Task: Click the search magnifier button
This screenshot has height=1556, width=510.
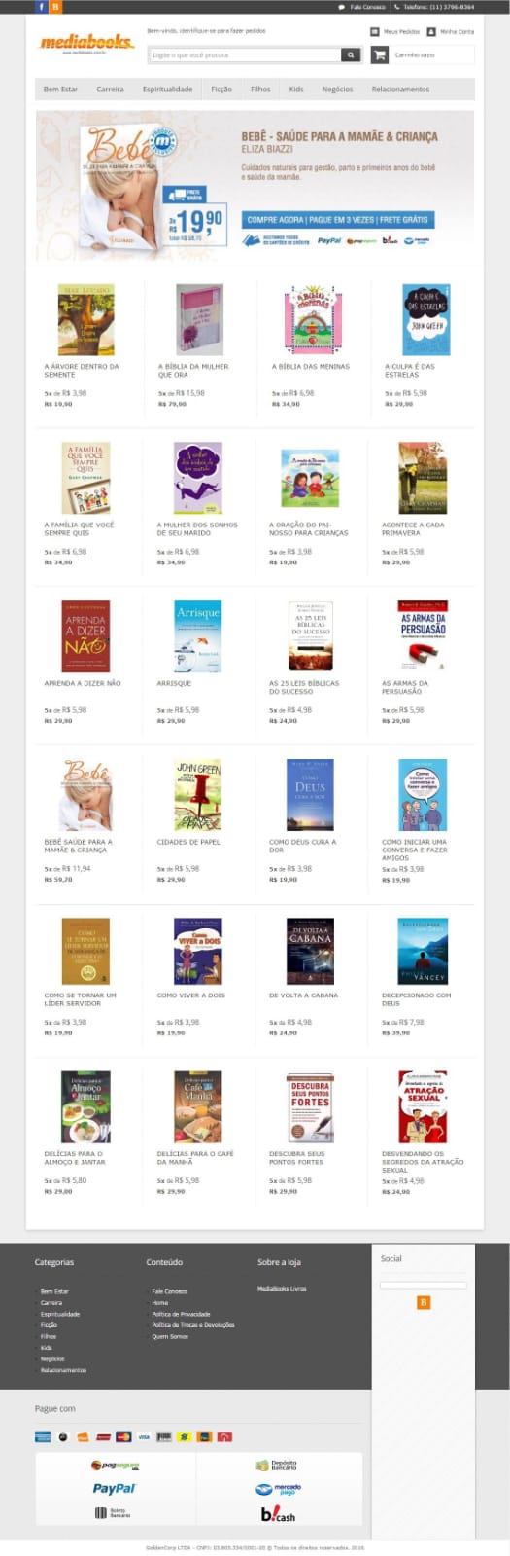Action: click(x=350, y=55)
